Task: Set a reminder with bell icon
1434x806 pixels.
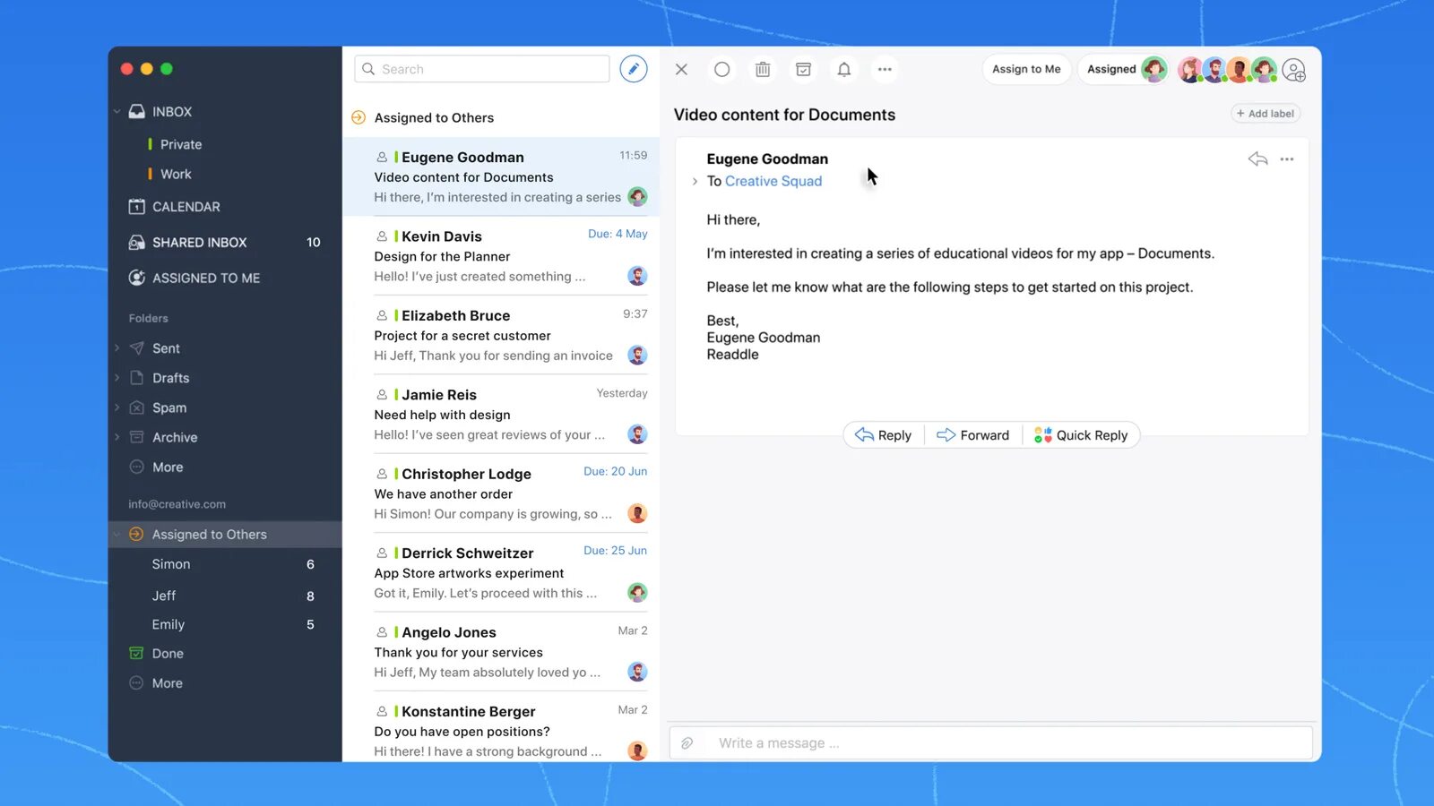Action: 844,69
